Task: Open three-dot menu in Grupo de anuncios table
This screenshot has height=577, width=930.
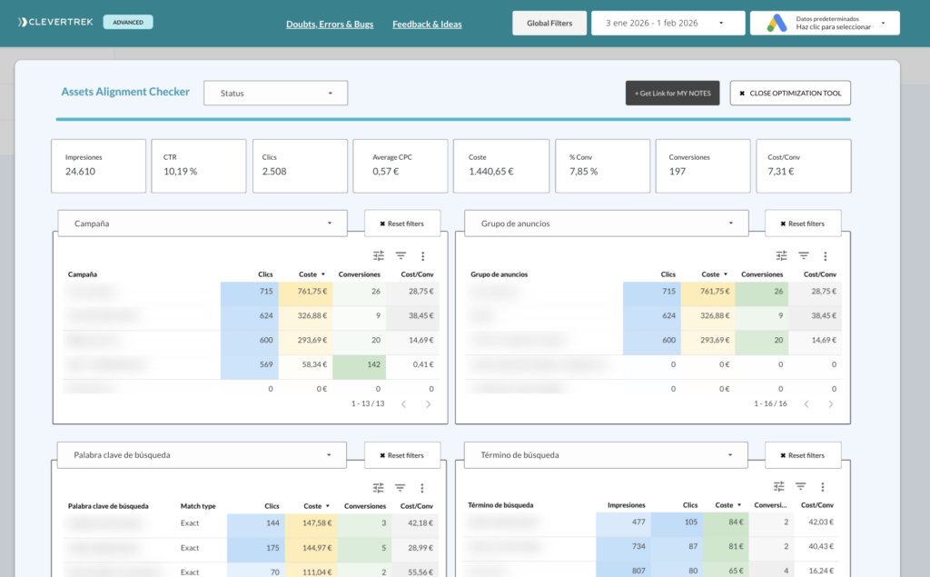Action: pyautogui.click(x=825, y=256)
